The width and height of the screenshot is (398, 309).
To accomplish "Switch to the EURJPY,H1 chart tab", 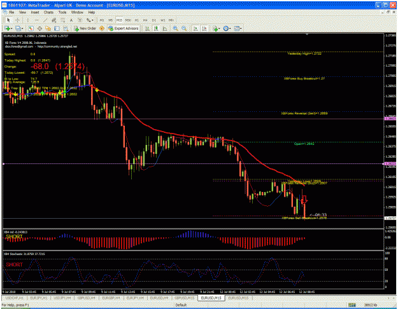I will coord(38,298).
